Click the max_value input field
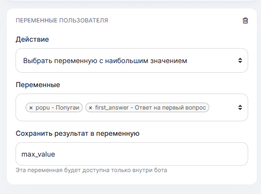Image resolution: width=261 pixels, height=194 pixels. tap(132, 154)
